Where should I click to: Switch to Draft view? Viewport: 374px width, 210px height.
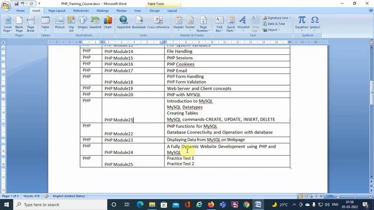[x=321, y=196]
